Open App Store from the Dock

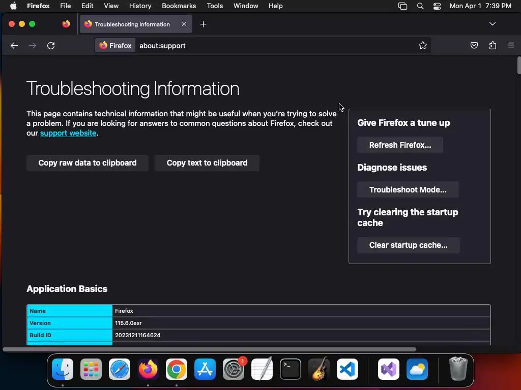click(x=205, y=369)
